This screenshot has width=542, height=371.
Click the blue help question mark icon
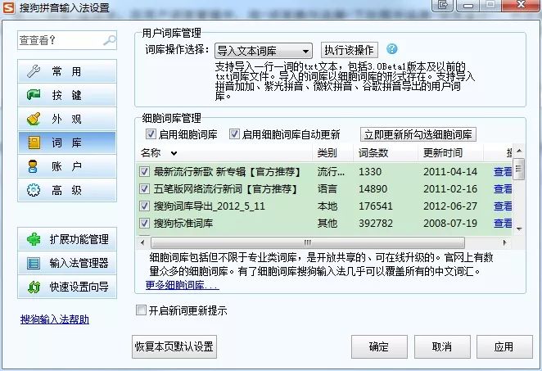[391, 49]
